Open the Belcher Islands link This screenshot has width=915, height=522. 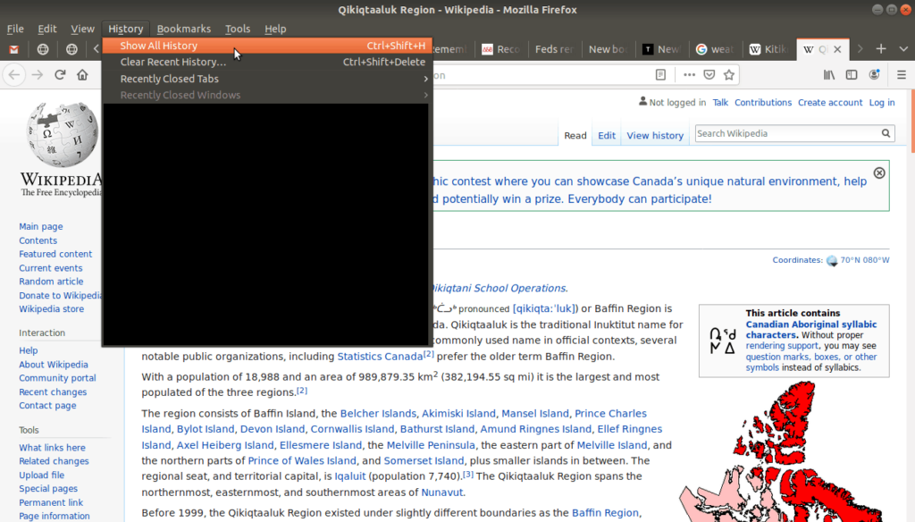tap(378, 413)
